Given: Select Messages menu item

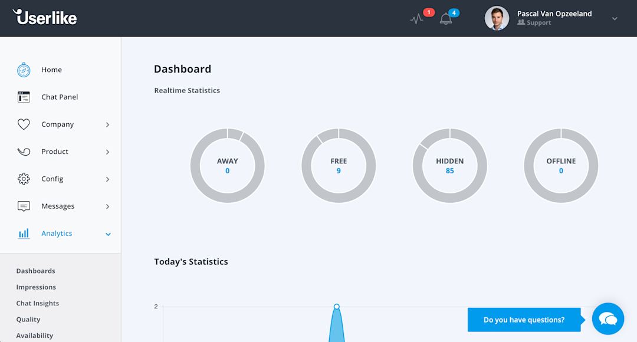Looking at the screenshot, I should (x=58, y=206).
